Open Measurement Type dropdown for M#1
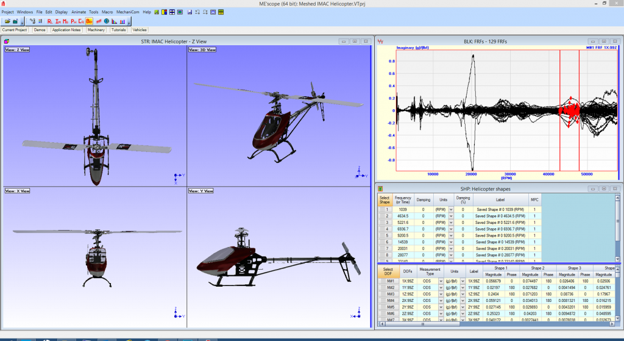Screen dimensions: 624x341 tap(441, 281)
